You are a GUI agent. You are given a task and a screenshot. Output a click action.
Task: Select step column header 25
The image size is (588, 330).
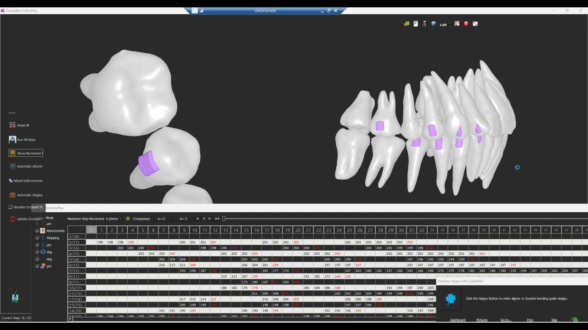[349, 230]
